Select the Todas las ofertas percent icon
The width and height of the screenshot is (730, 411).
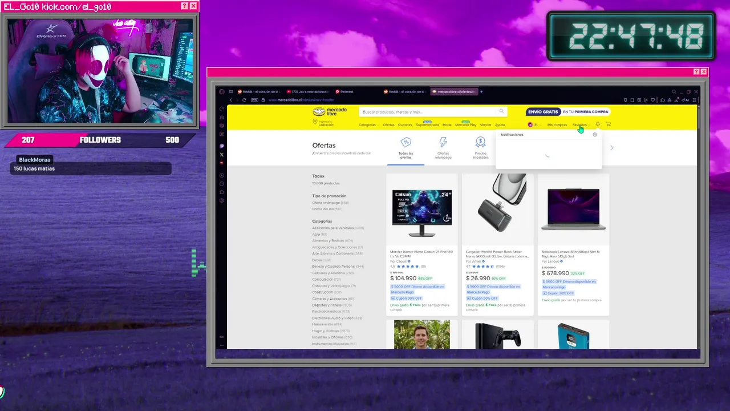pos(405,142)
